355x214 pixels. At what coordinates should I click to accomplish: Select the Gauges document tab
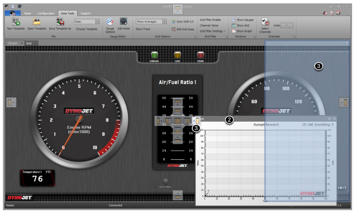pos(13,43)
